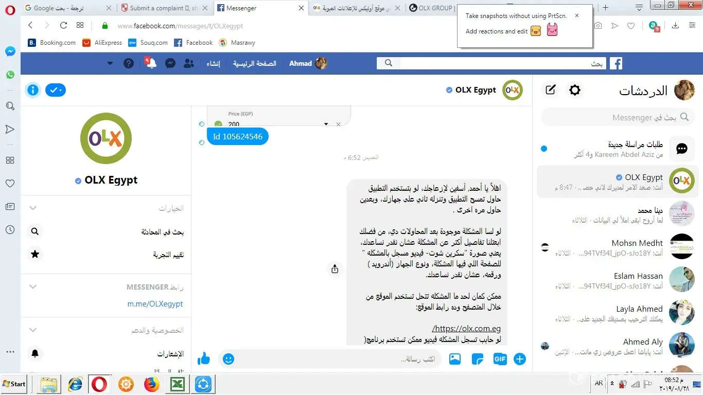Open sidebar setup three-dots menu
The image size is (703, 395).
10,352
